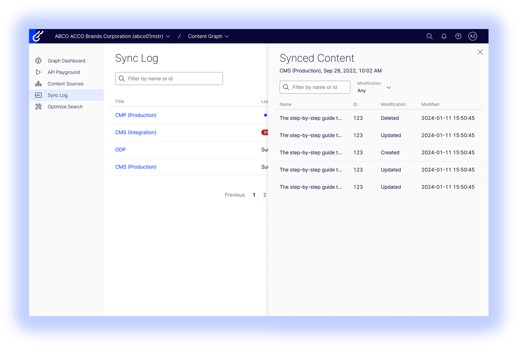Image resolution: width=519 pixels, height=348 pixels.
Task: Open the search magnifier in the top bar
Action: [430, 36]
